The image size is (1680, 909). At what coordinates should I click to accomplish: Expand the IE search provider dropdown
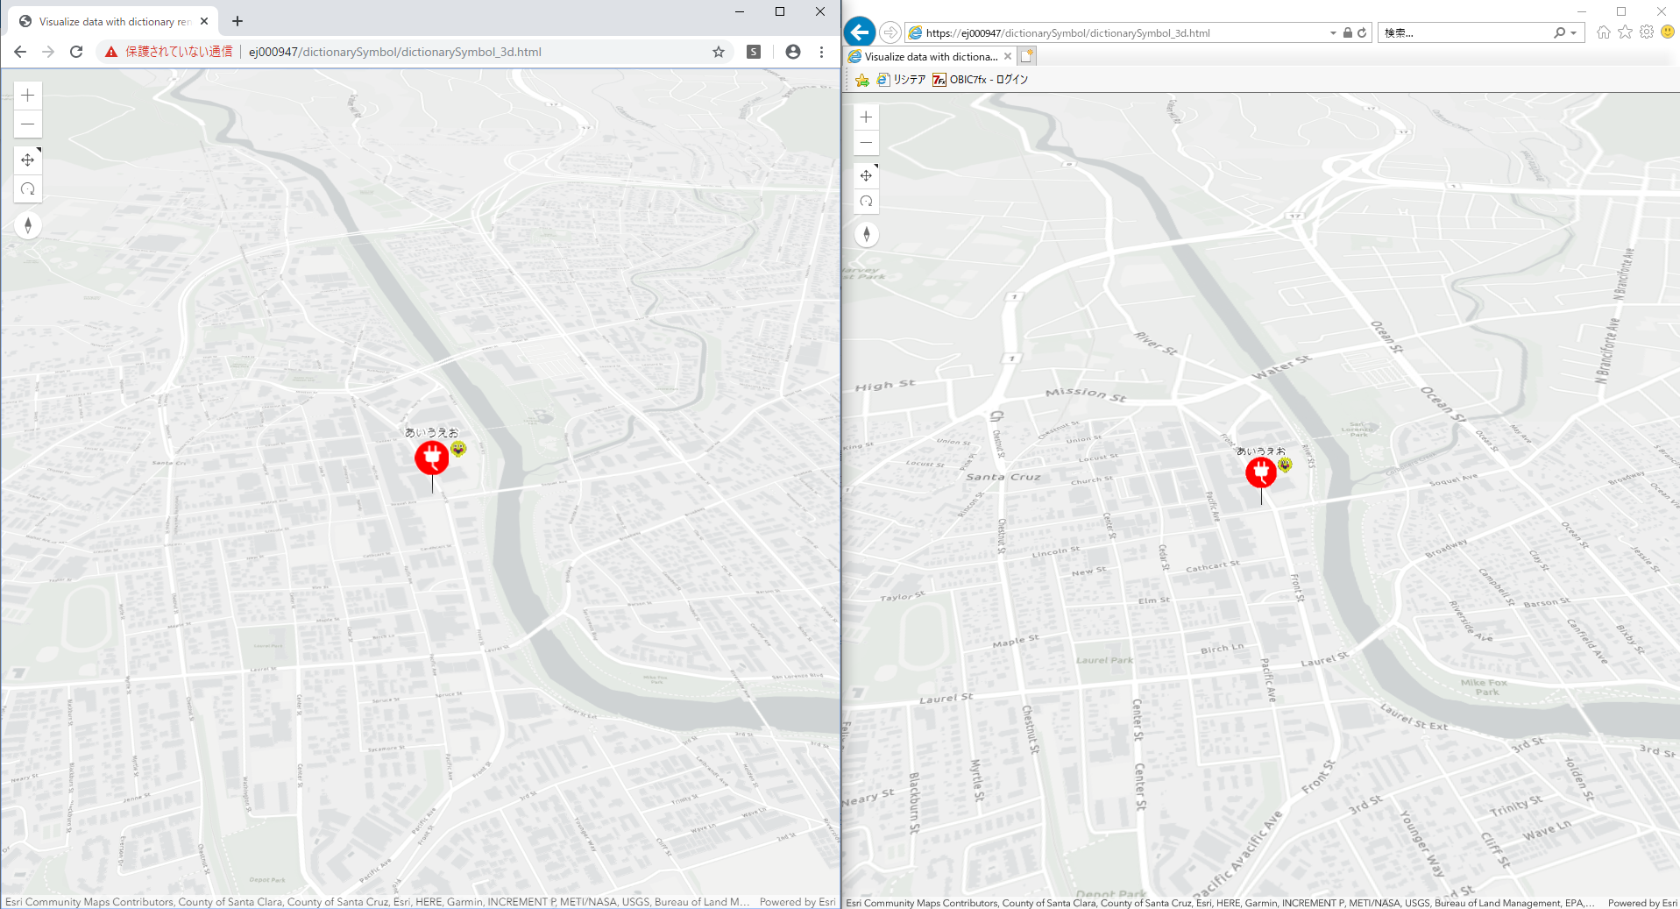(1574, 33)
